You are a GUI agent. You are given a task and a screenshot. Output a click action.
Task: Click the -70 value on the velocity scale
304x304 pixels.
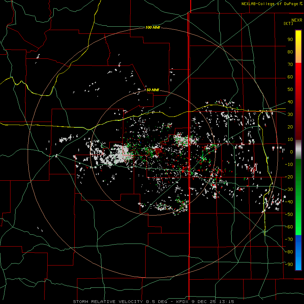click(289, 239)
